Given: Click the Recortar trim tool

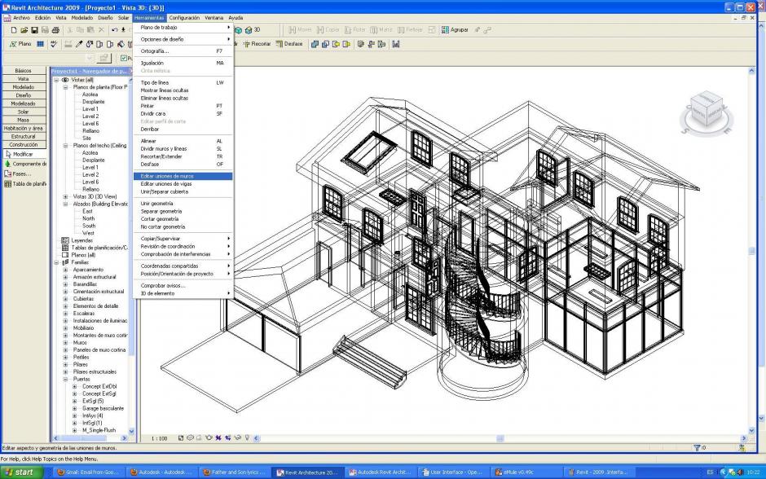Looking at the screenshot, I should click(x=257, y=44).
